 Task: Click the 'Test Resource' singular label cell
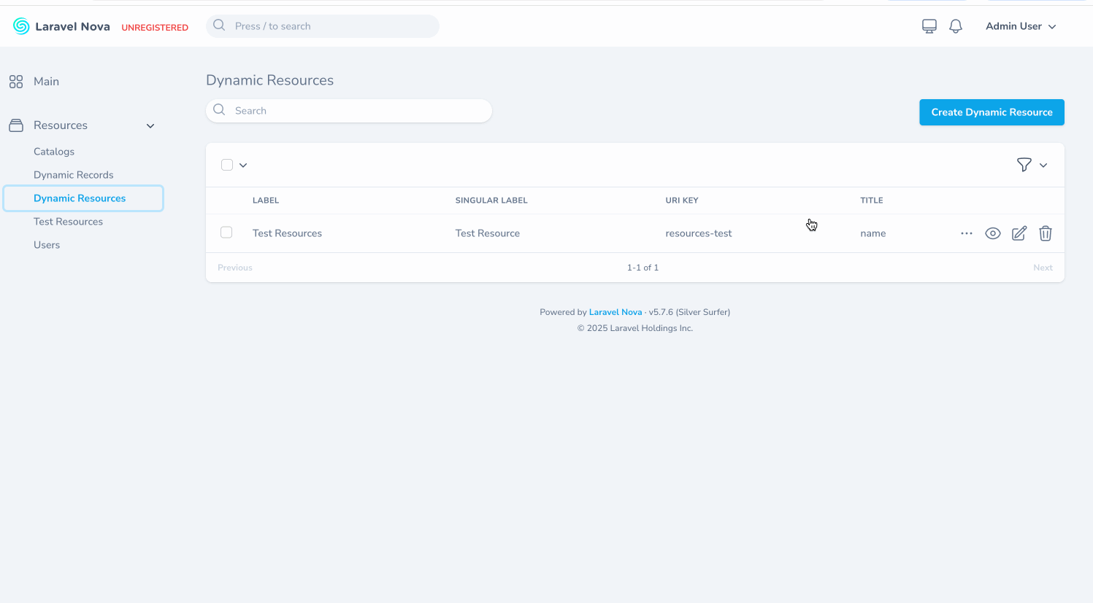point(488,233)
